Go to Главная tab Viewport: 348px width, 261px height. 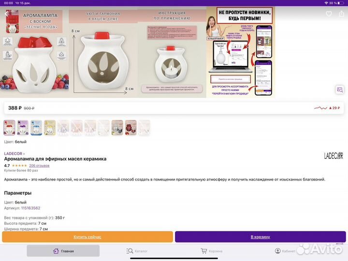pyautogui.click(x=63, y=251)
